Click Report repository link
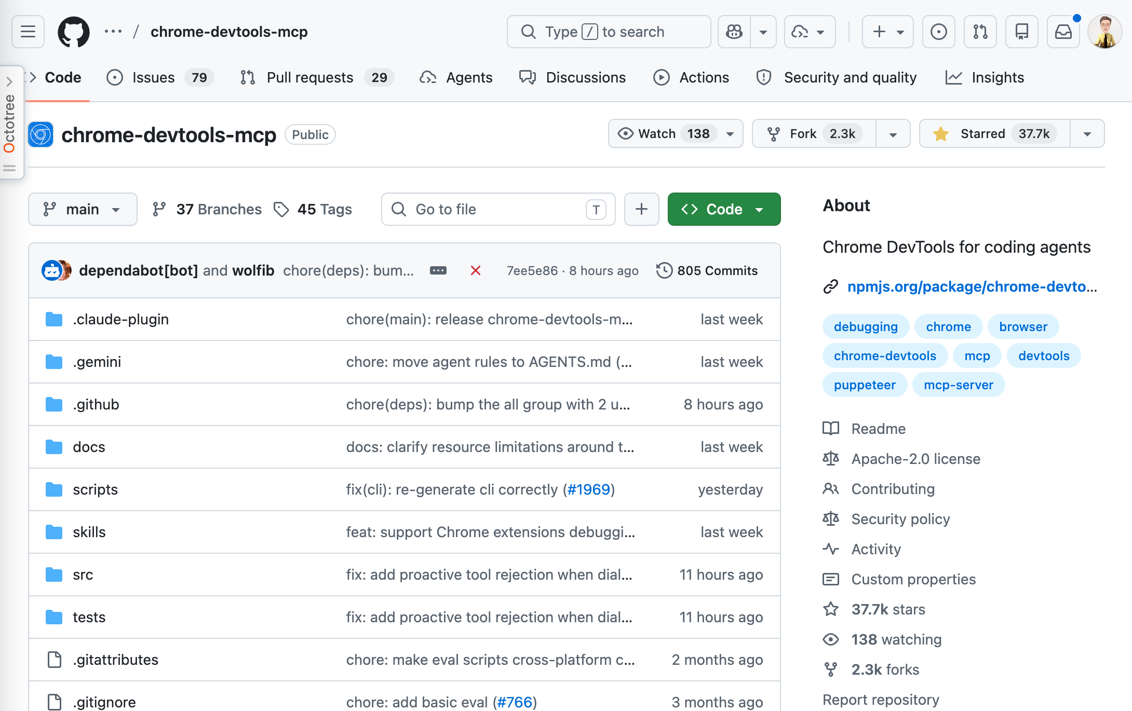 [x=881, y=700]
